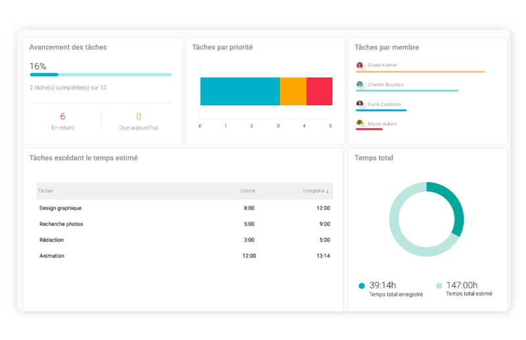Image resolution: width=526 pixels, height=340 pixels.
Task: Click the Enregistré column header label
Action: pos(314,190)
